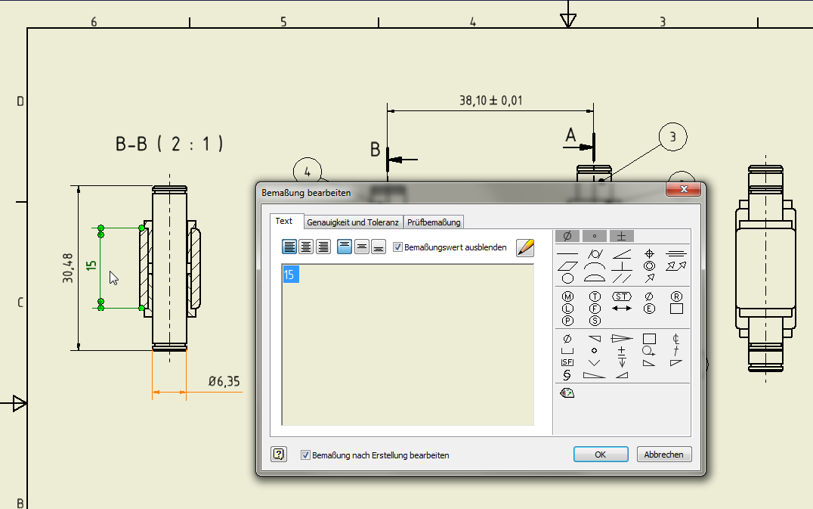
Task: Click into the dimension text field
Action: tap(407, 345)
